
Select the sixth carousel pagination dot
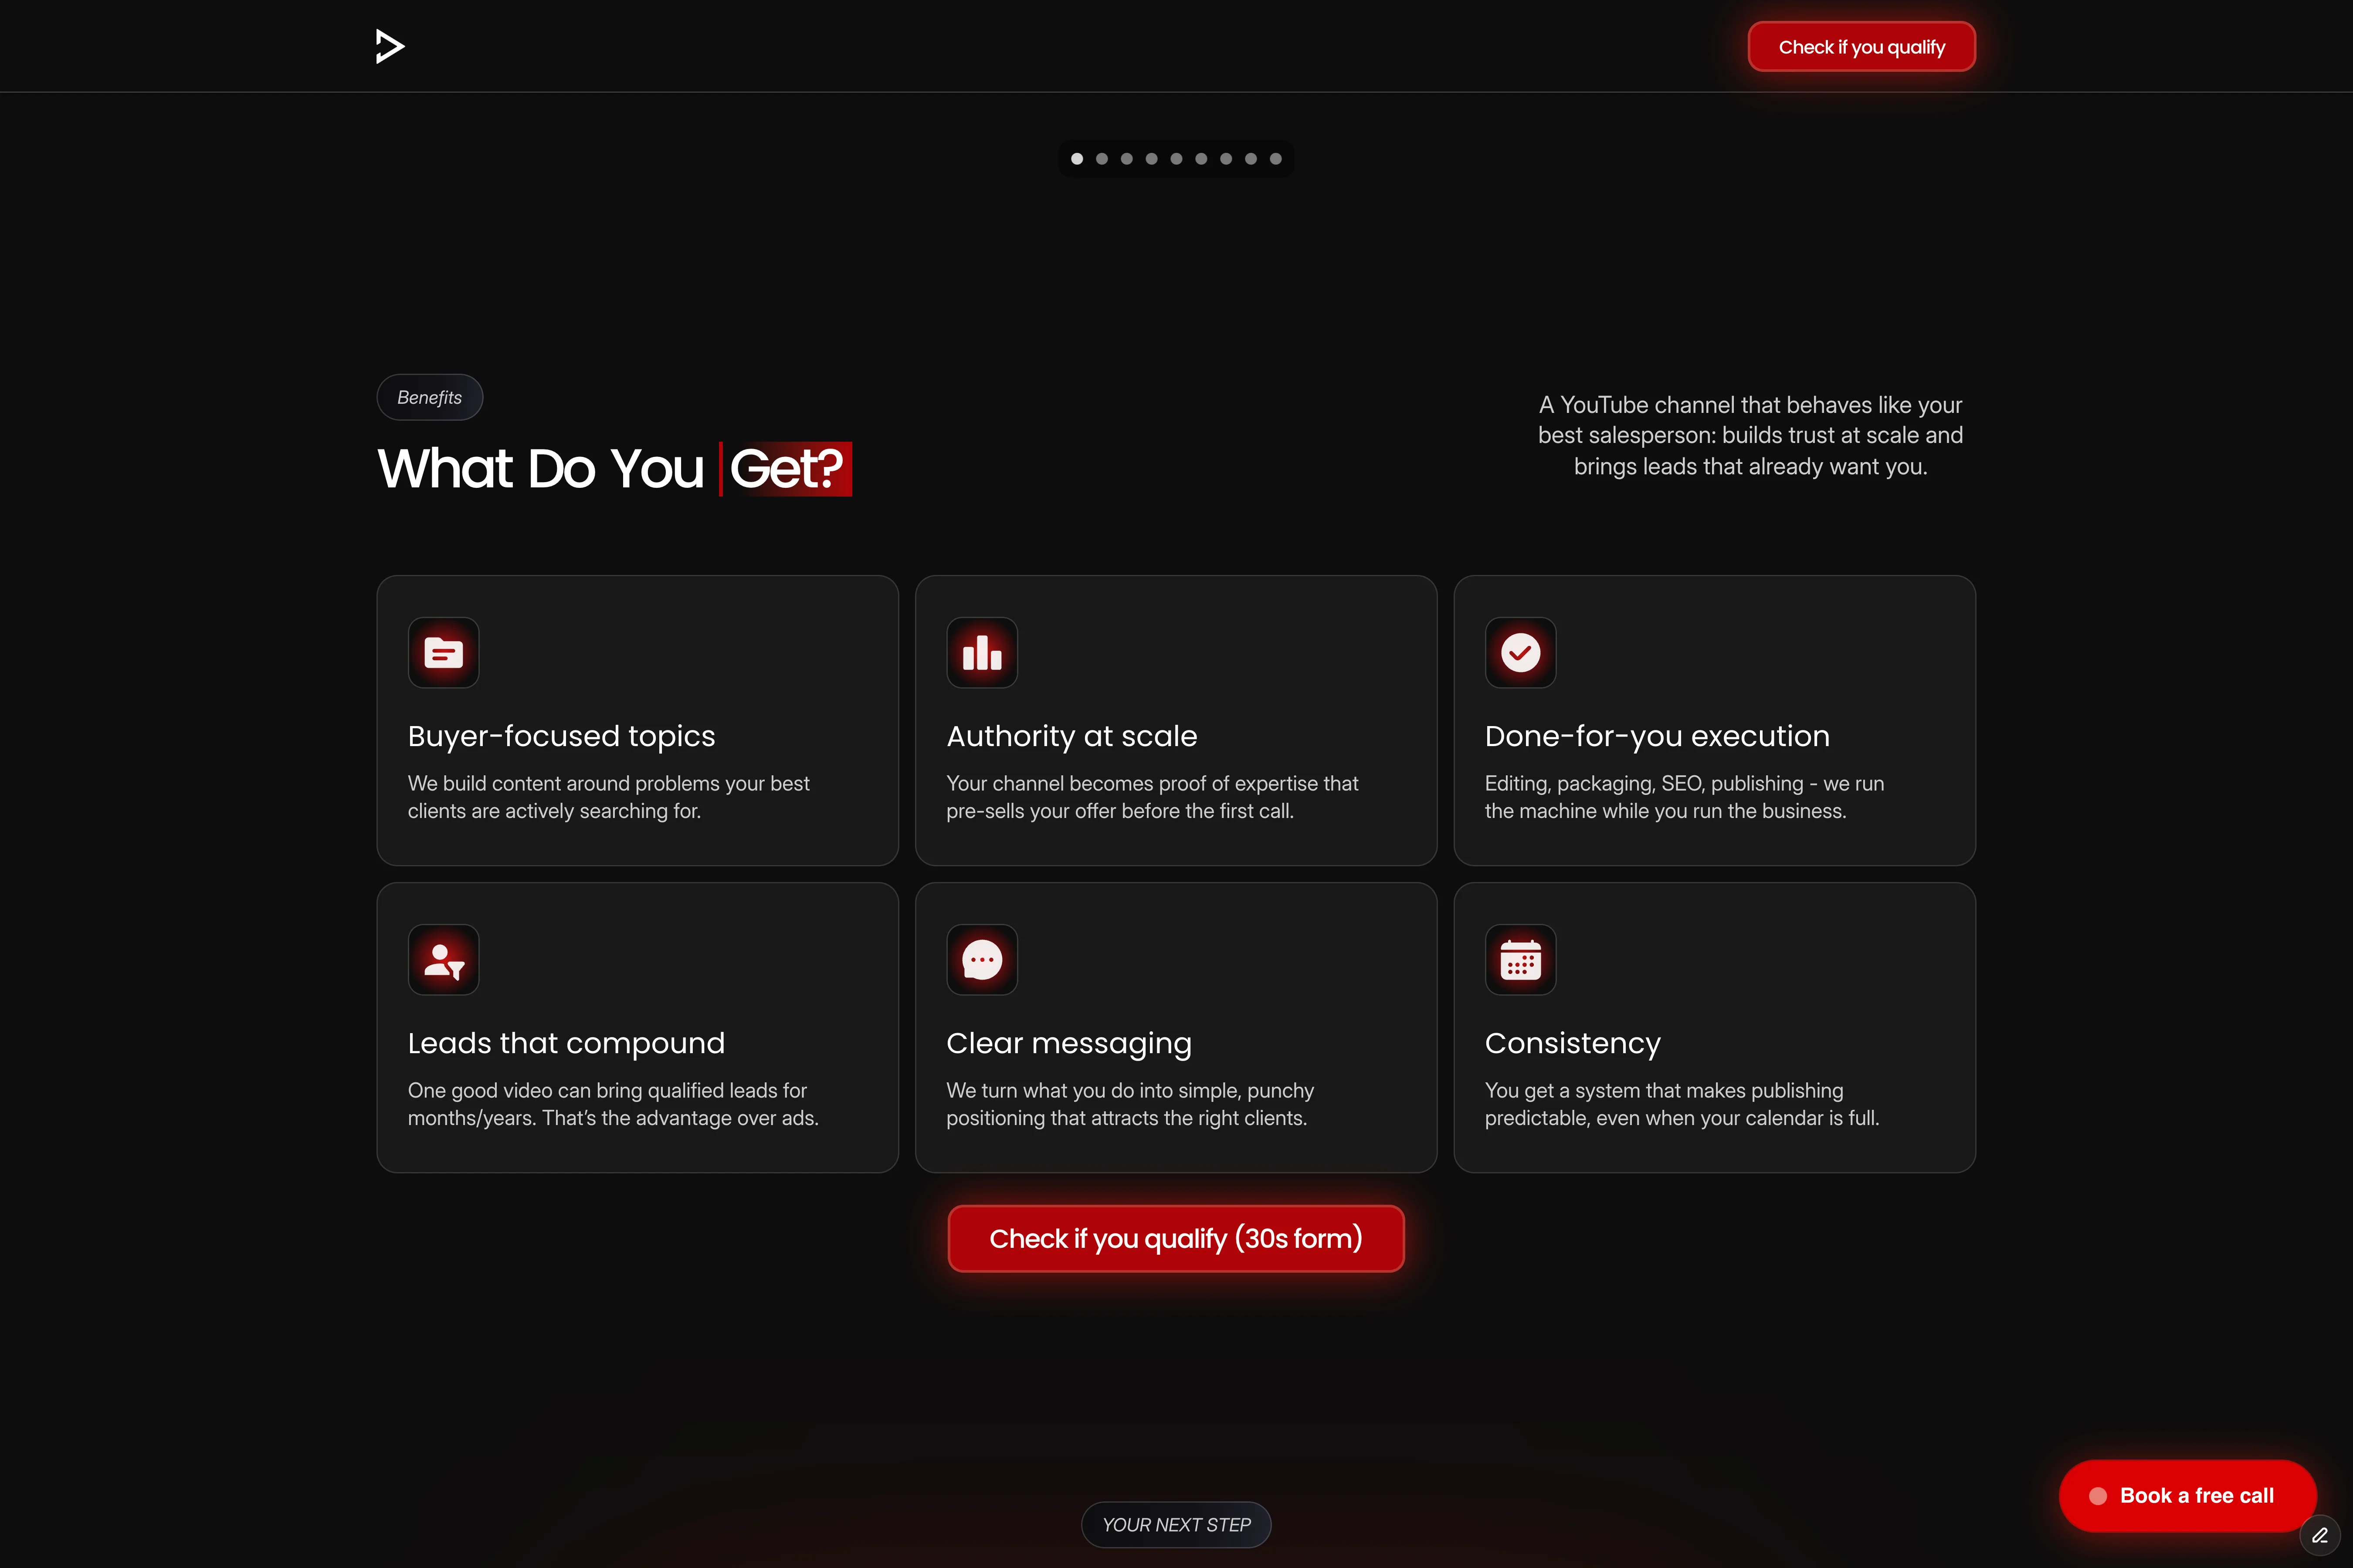pos(1201,158)
